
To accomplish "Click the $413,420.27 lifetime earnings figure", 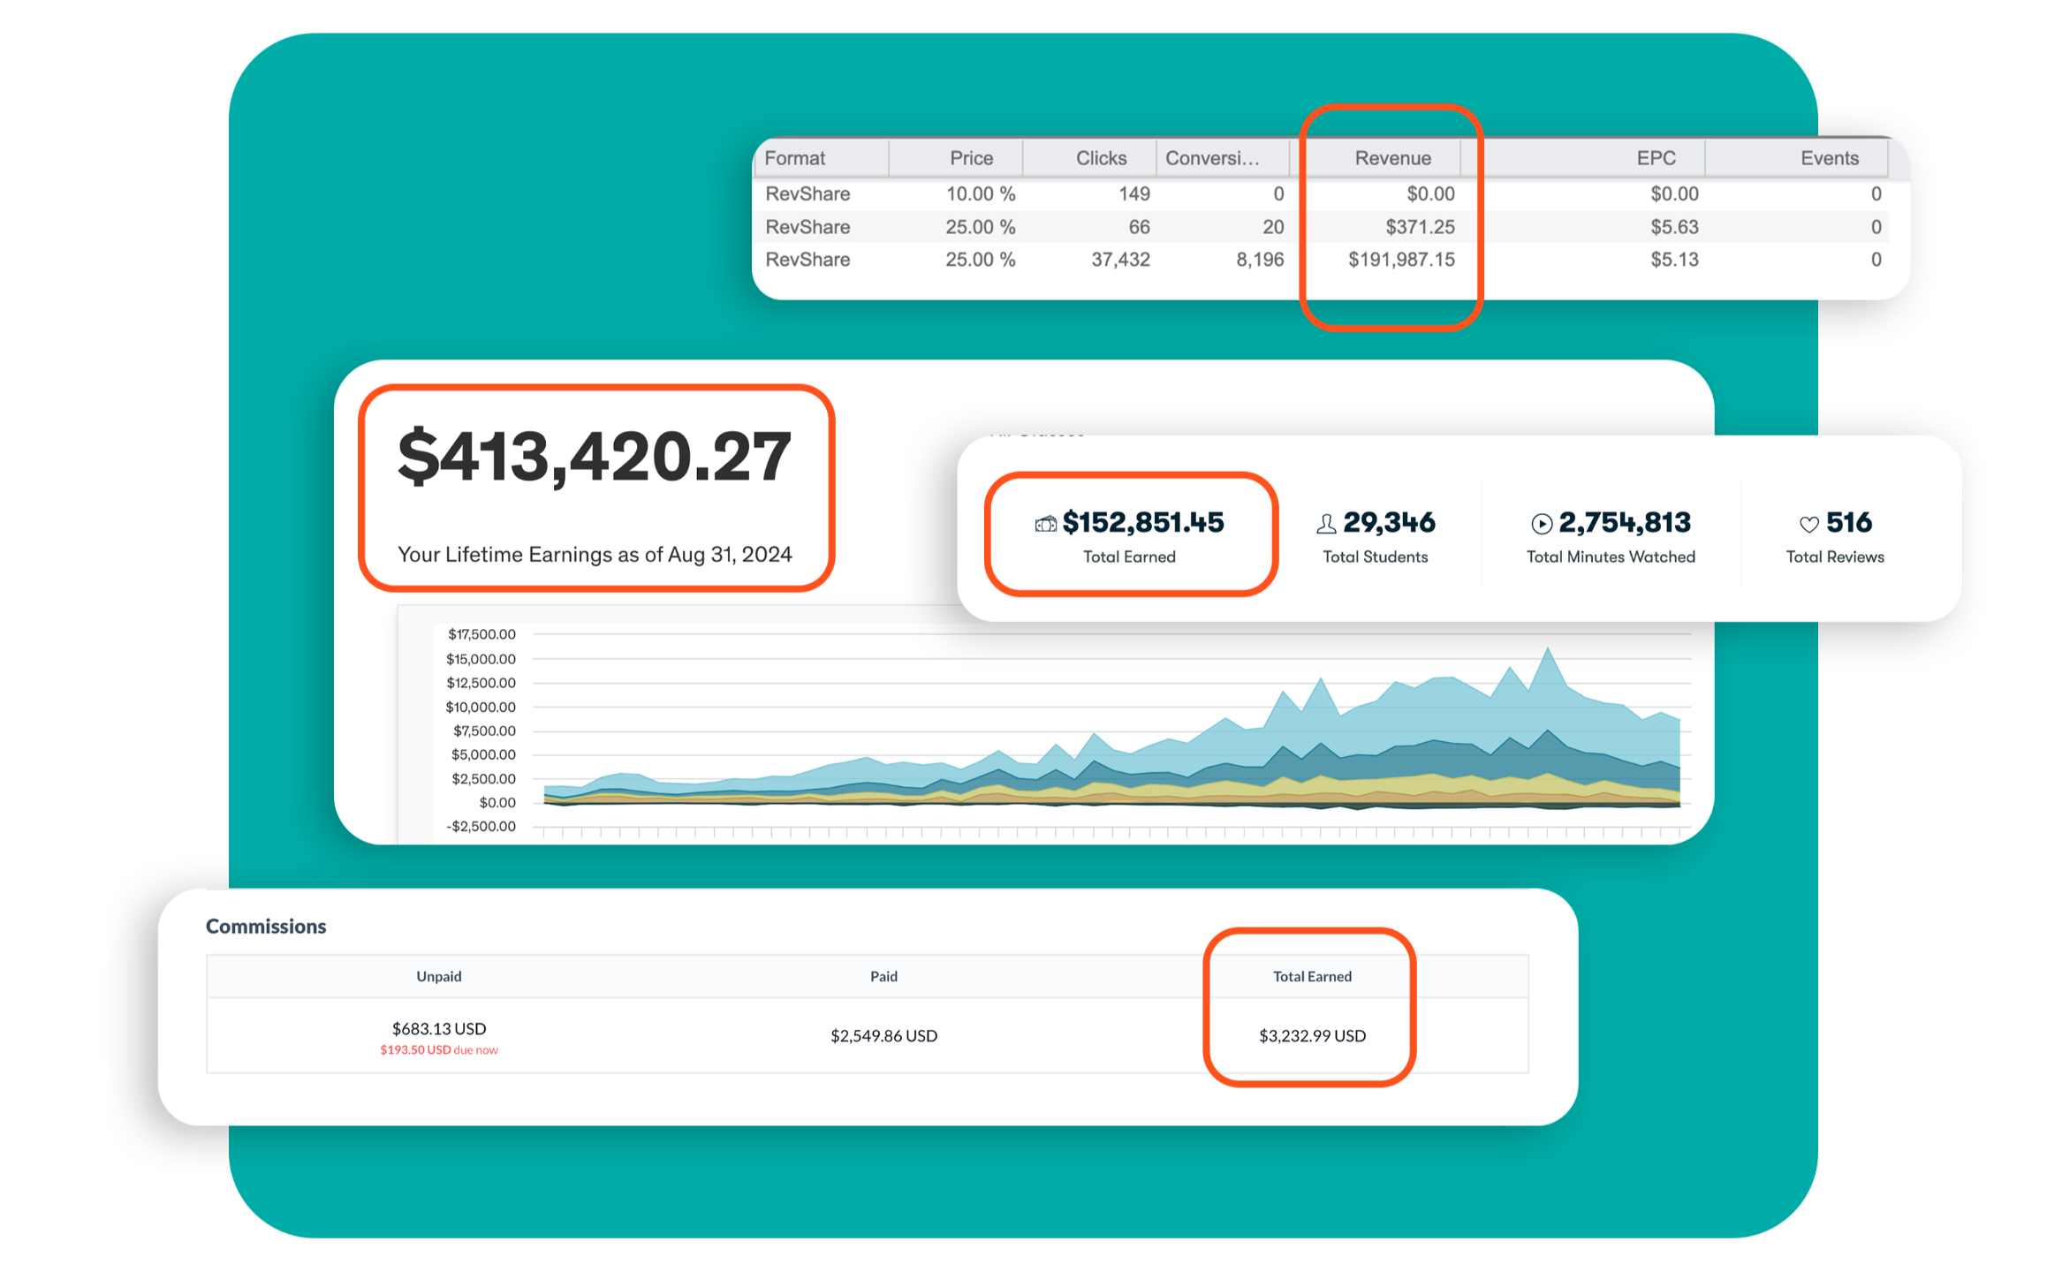I will coord(594,457).
